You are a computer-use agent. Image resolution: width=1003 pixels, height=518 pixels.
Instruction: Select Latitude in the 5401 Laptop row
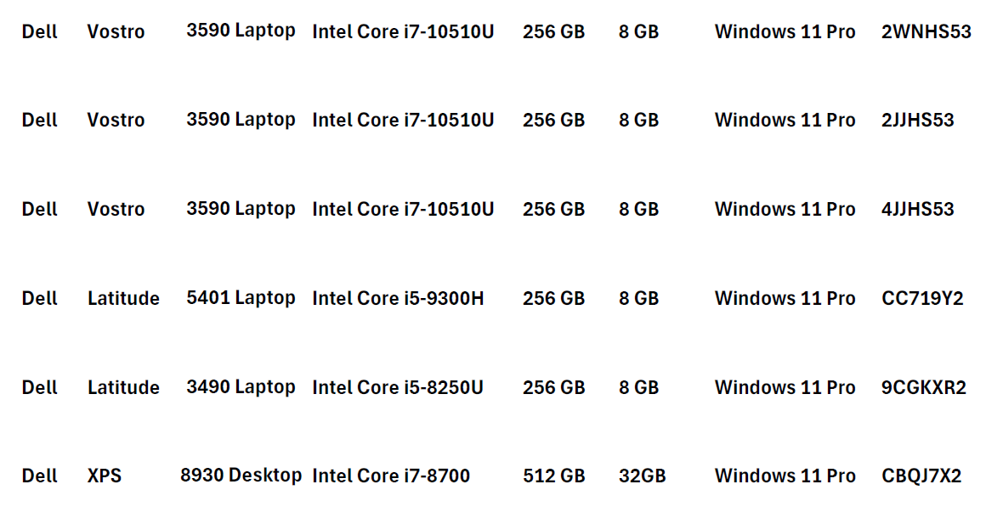point(123,298)
